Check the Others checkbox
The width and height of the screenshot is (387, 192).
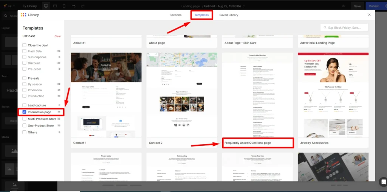(24, 132)
